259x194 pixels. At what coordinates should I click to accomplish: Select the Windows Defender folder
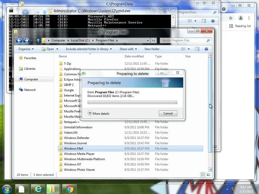[130, 138]
